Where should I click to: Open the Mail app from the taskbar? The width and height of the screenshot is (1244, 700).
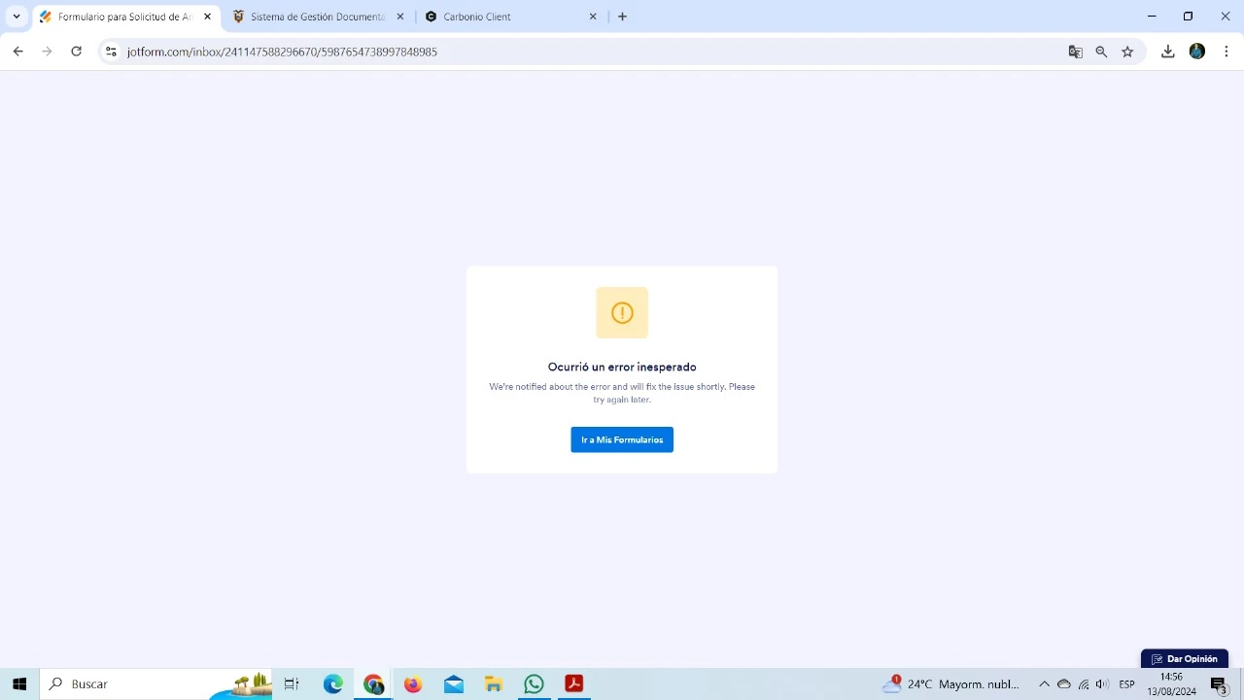point(453,683)
